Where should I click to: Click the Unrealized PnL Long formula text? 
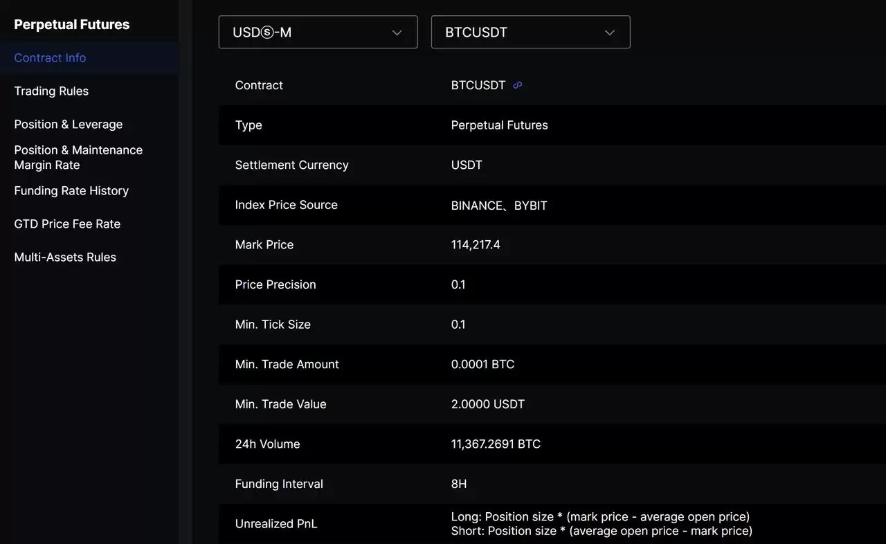click(600, 517)
